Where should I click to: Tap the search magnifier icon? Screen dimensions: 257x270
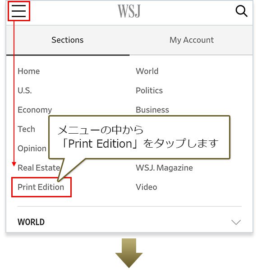[x=241, y=11]
